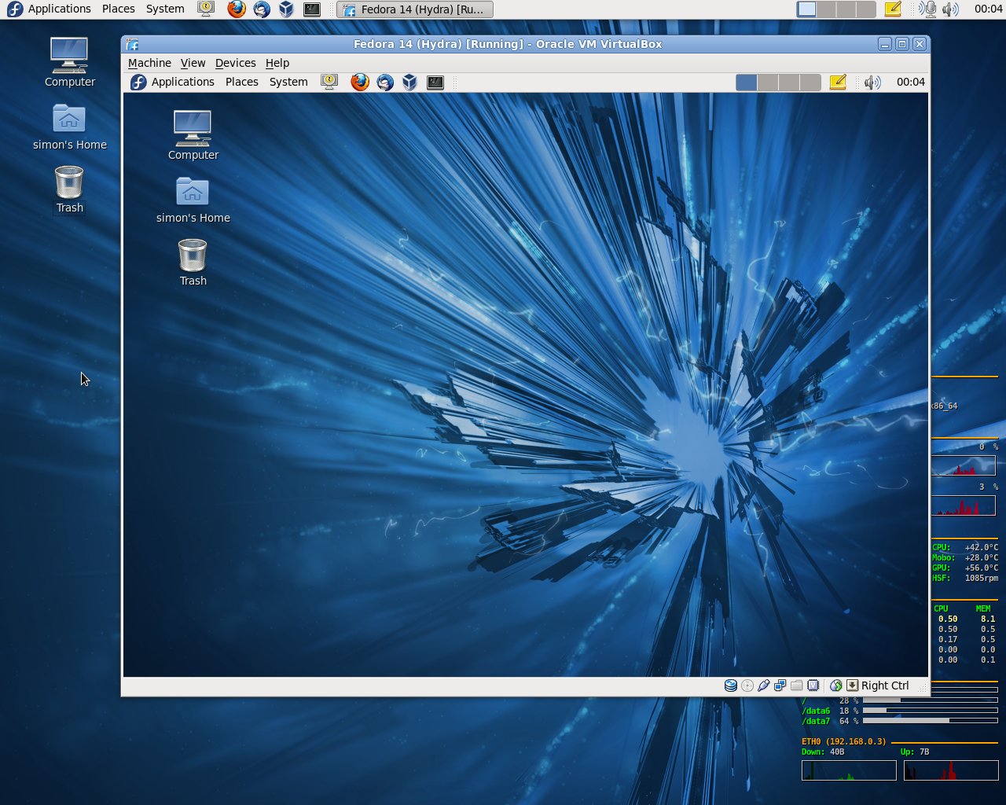
Task: Open Terminal launcher in host top panel
Action: click(312, 9)
